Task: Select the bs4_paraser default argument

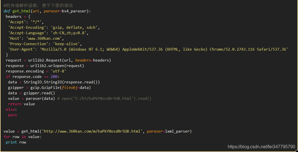Action: pos(74,11)
